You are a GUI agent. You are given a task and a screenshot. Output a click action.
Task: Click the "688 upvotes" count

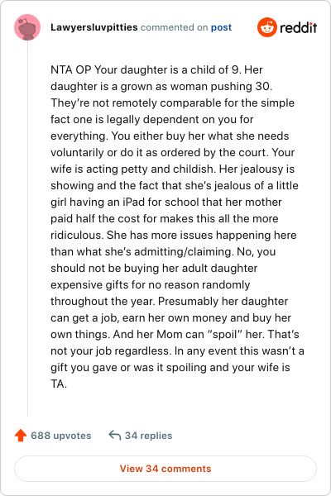[60, 436]
